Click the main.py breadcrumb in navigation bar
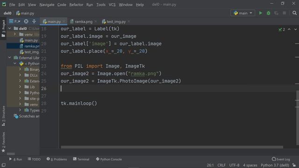This screenshot has width=299, height=168. pos(25,13)
